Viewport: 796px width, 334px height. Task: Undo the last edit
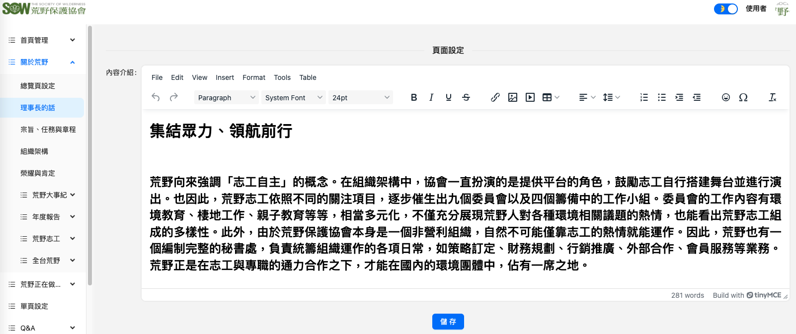[156, 98]
